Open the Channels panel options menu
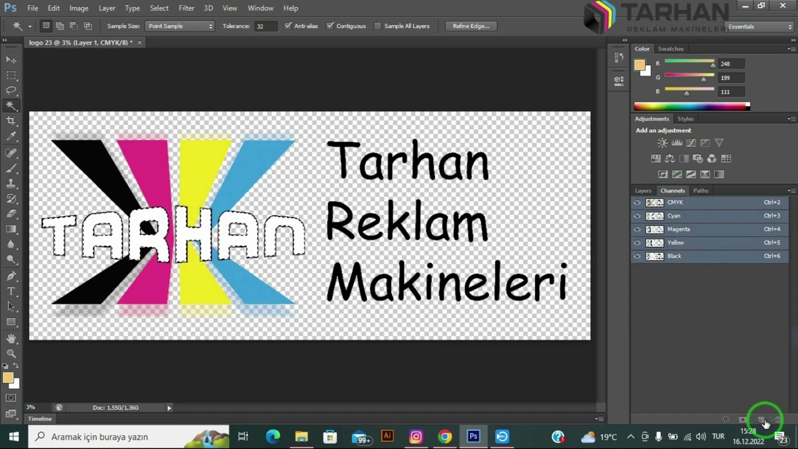Viewport: 798px width, 449px height. pos(791,191)
